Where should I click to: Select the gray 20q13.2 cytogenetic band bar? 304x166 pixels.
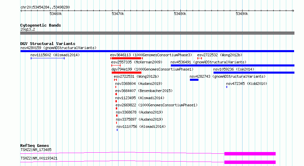pos(157,33)
